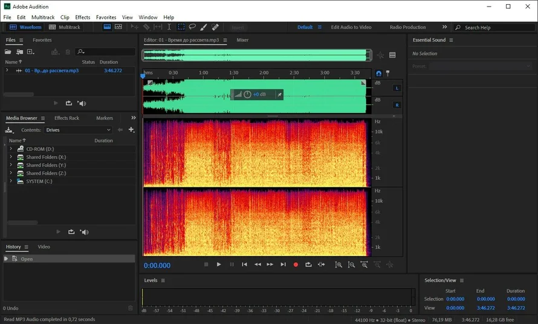The image size is (538, 324).
Task: Switch to the Markers tab
Action: [x=105, y=118]
